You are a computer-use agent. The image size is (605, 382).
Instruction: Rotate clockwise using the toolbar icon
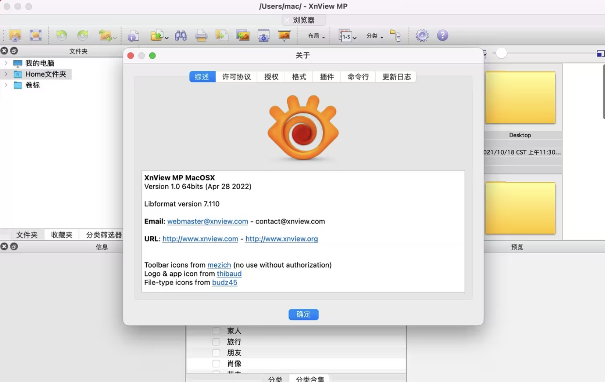(x=83, y=35)
